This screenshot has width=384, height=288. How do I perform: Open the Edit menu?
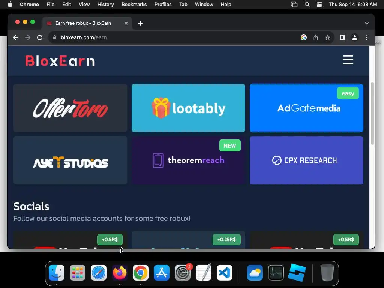tap(66, 4)
